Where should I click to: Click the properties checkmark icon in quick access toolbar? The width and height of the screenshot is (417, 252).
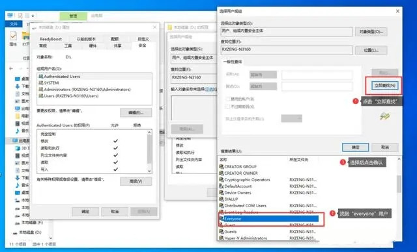(20, 16)
